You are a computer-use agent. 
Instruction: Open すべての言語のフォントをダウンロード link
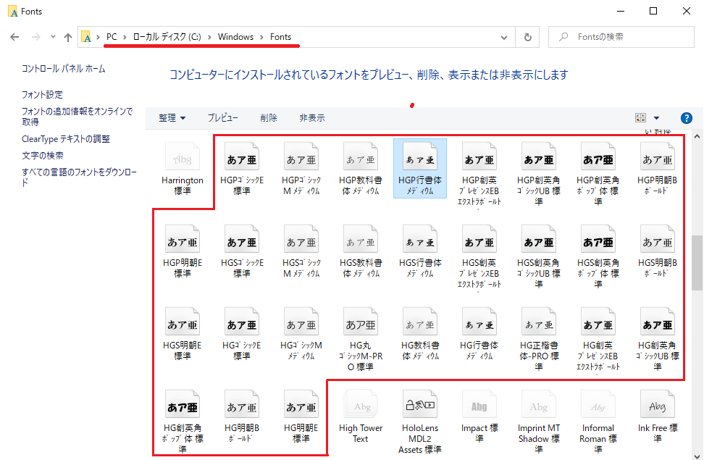(79, 177)
